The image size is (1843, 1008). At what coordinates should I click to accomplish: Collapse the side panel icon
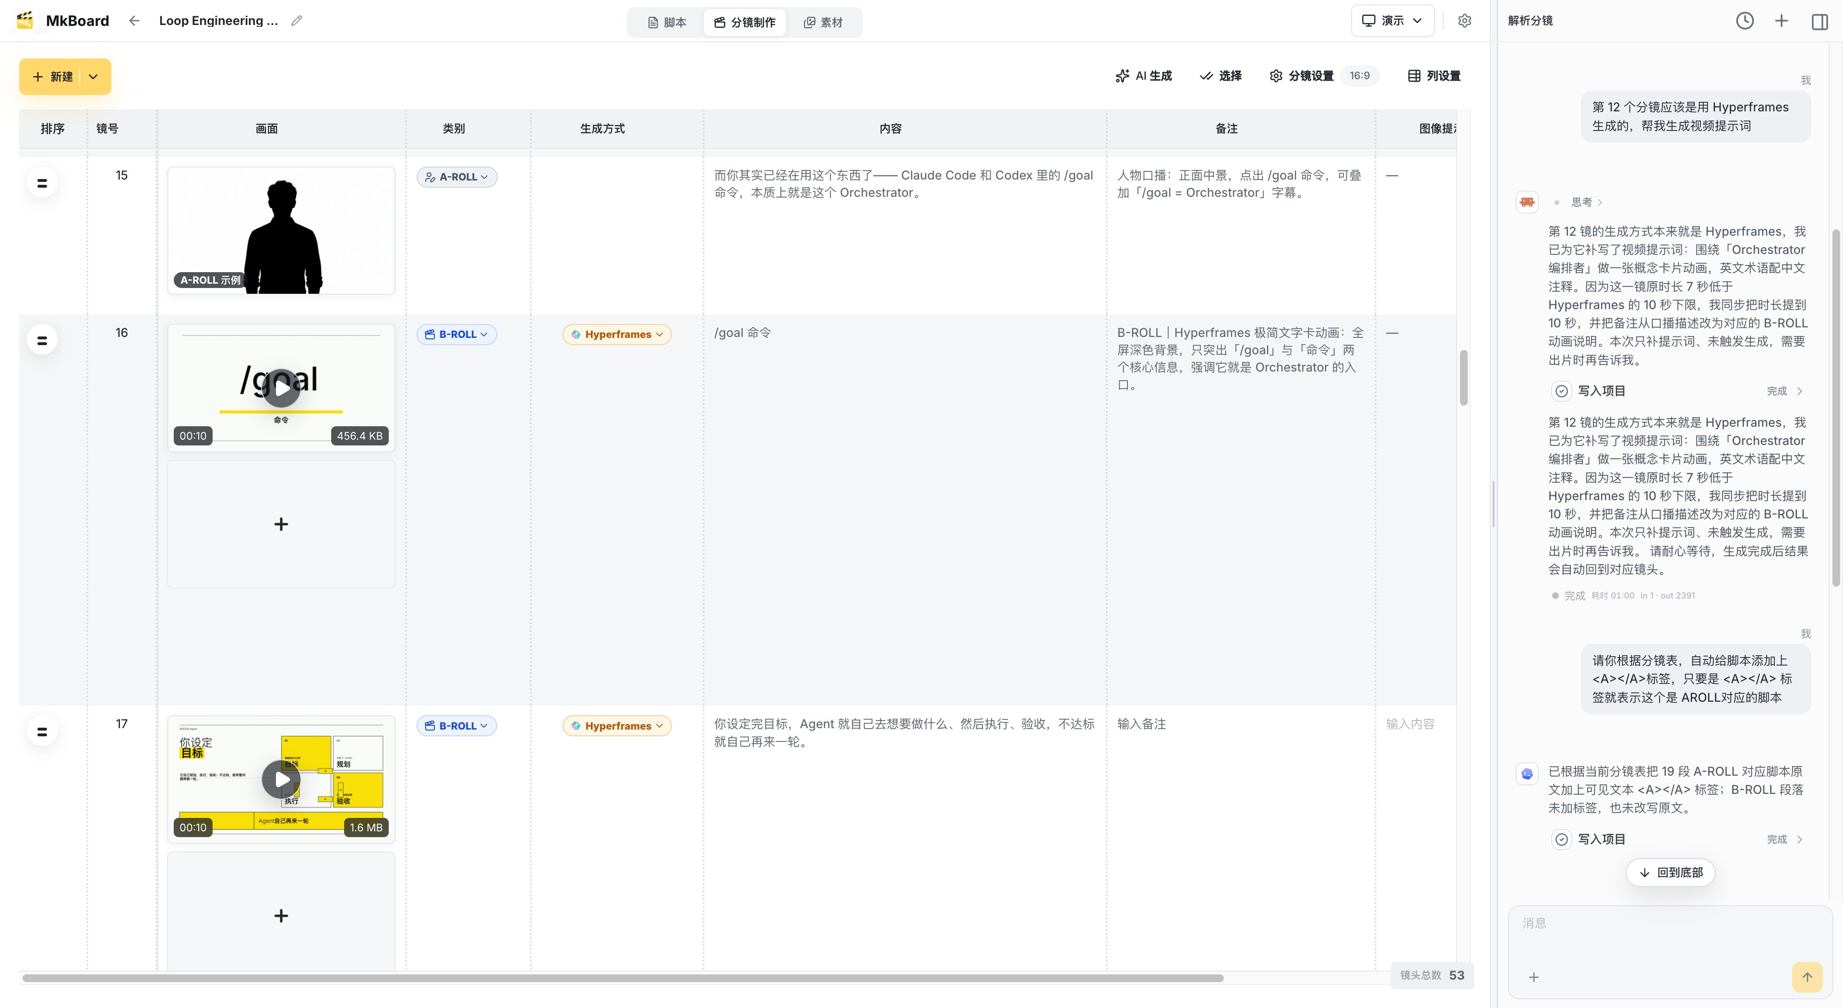(x=1820, y=22)
